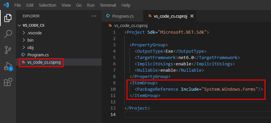
Task: Open the Edit menu
Action: pyautogui.click(x=30, y=5)
